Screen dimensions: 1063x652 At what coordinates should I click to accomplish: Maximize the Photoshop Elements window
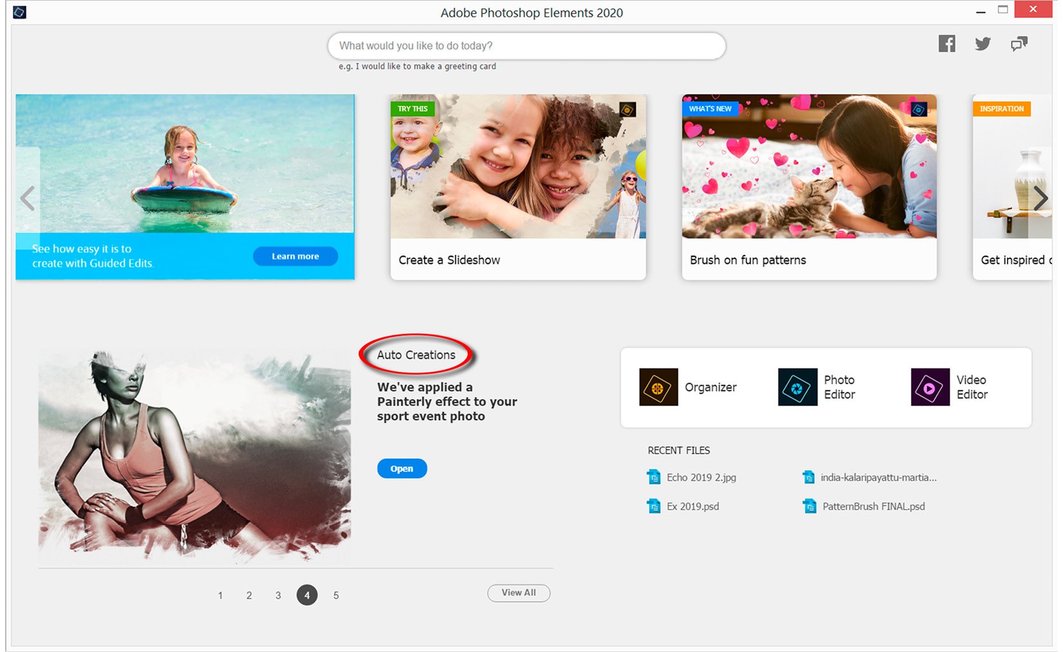coord(1003,10)
